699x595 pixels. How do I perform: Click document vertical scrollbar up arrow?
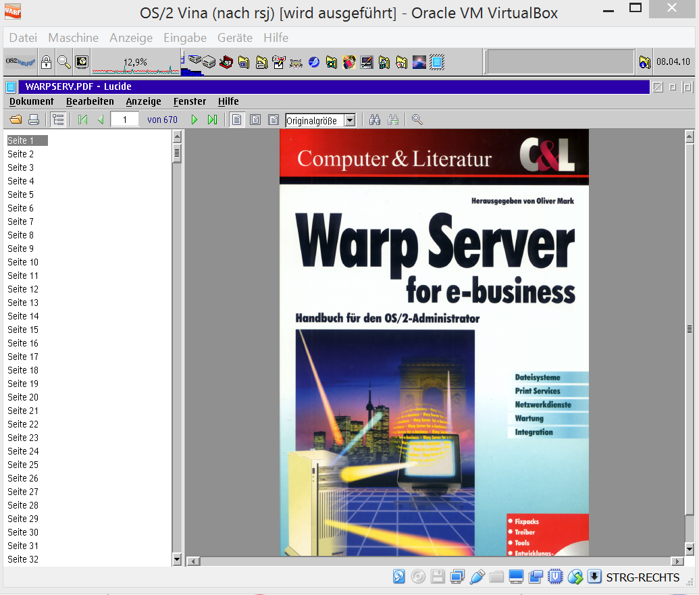[x=689, y=136]
